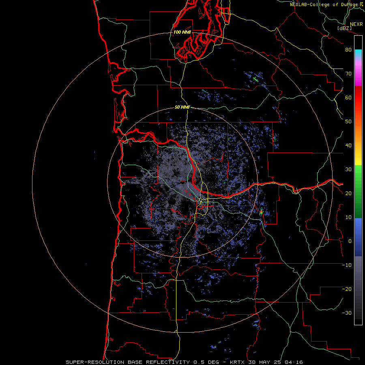
Task: Click "SUPER-RESOLUTION BASE REFLECTIVITY" caption text
Action: pos(128,362)
